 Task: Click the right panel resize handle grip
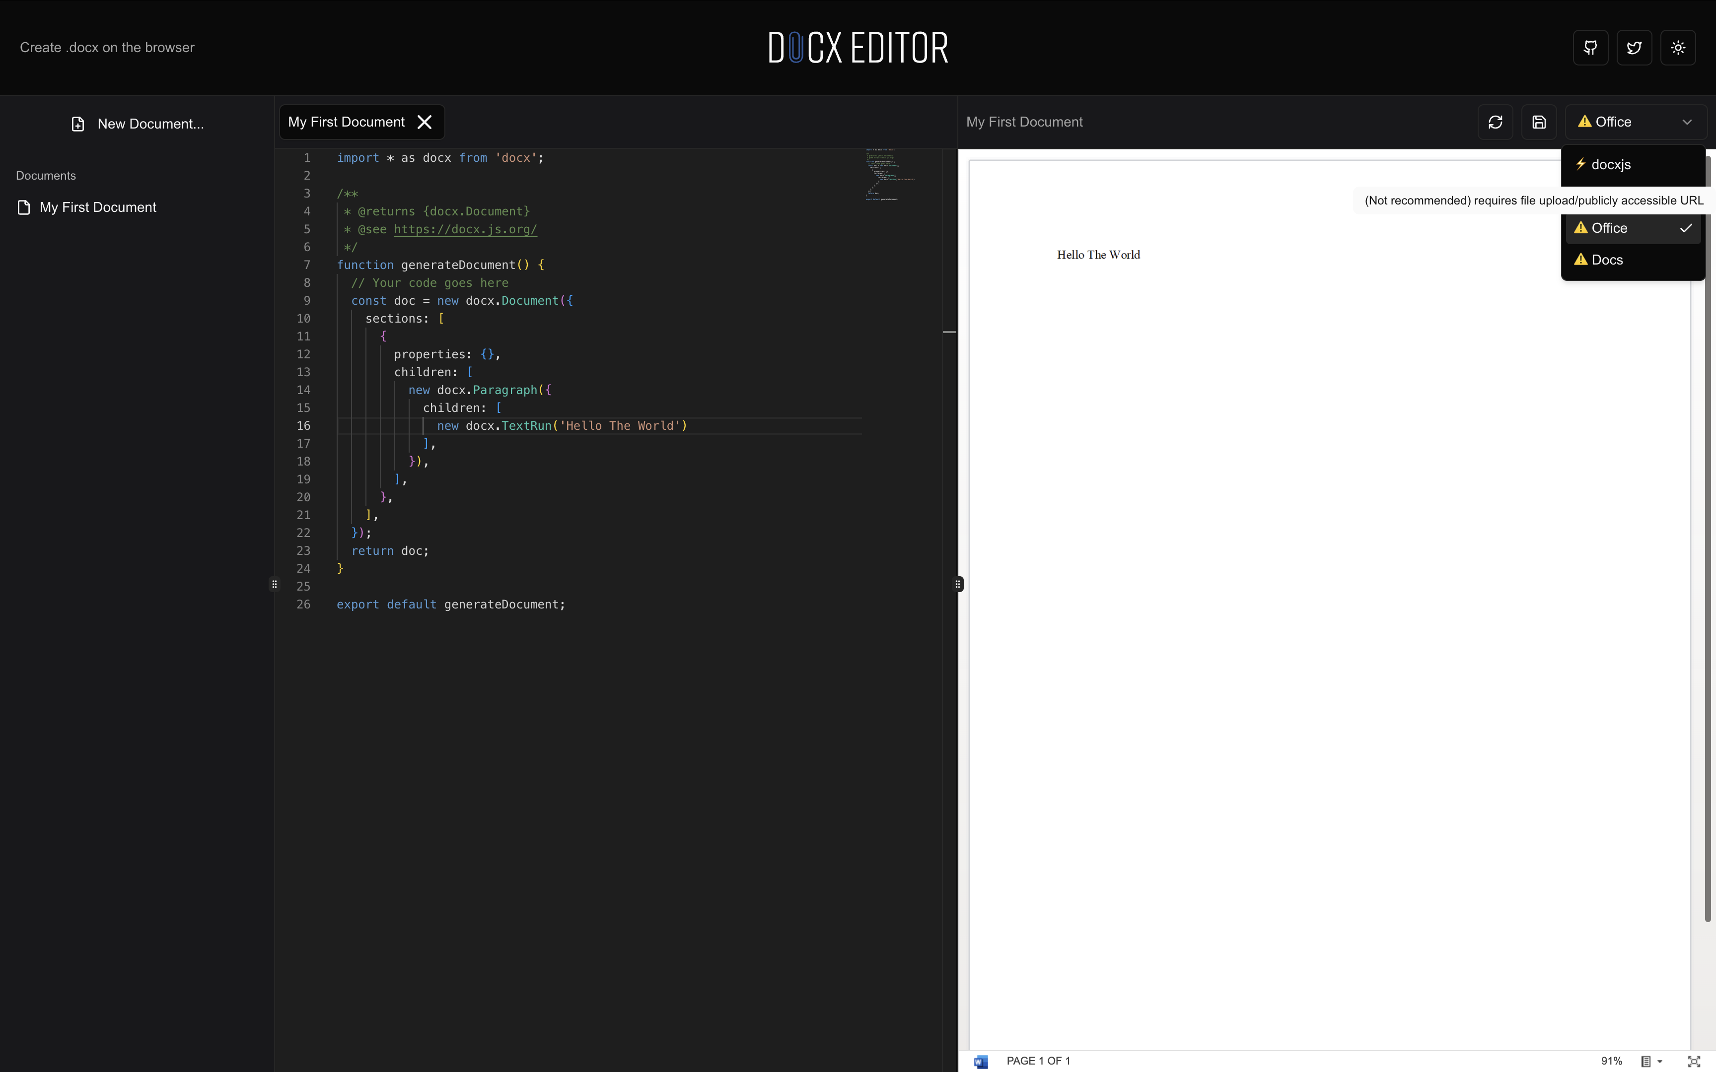click(958, 584)
